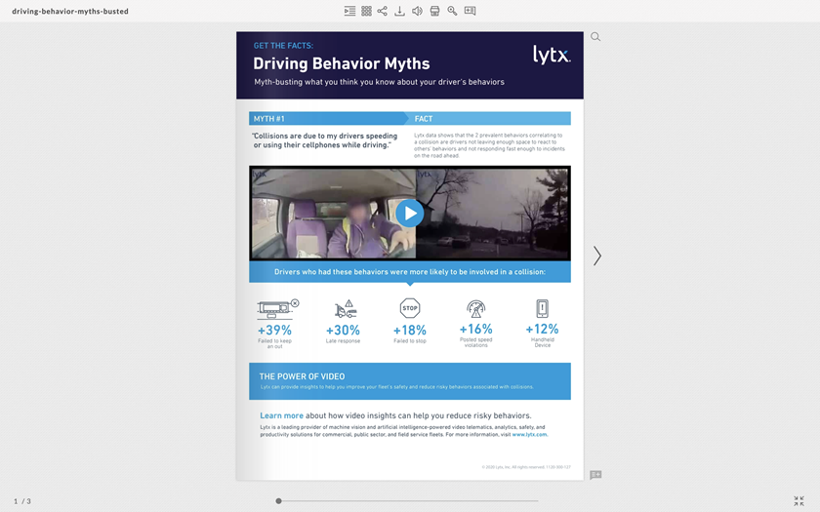
Task: Click the comment icon below the page
Action: pyautogui.click(x=595, y=475)
